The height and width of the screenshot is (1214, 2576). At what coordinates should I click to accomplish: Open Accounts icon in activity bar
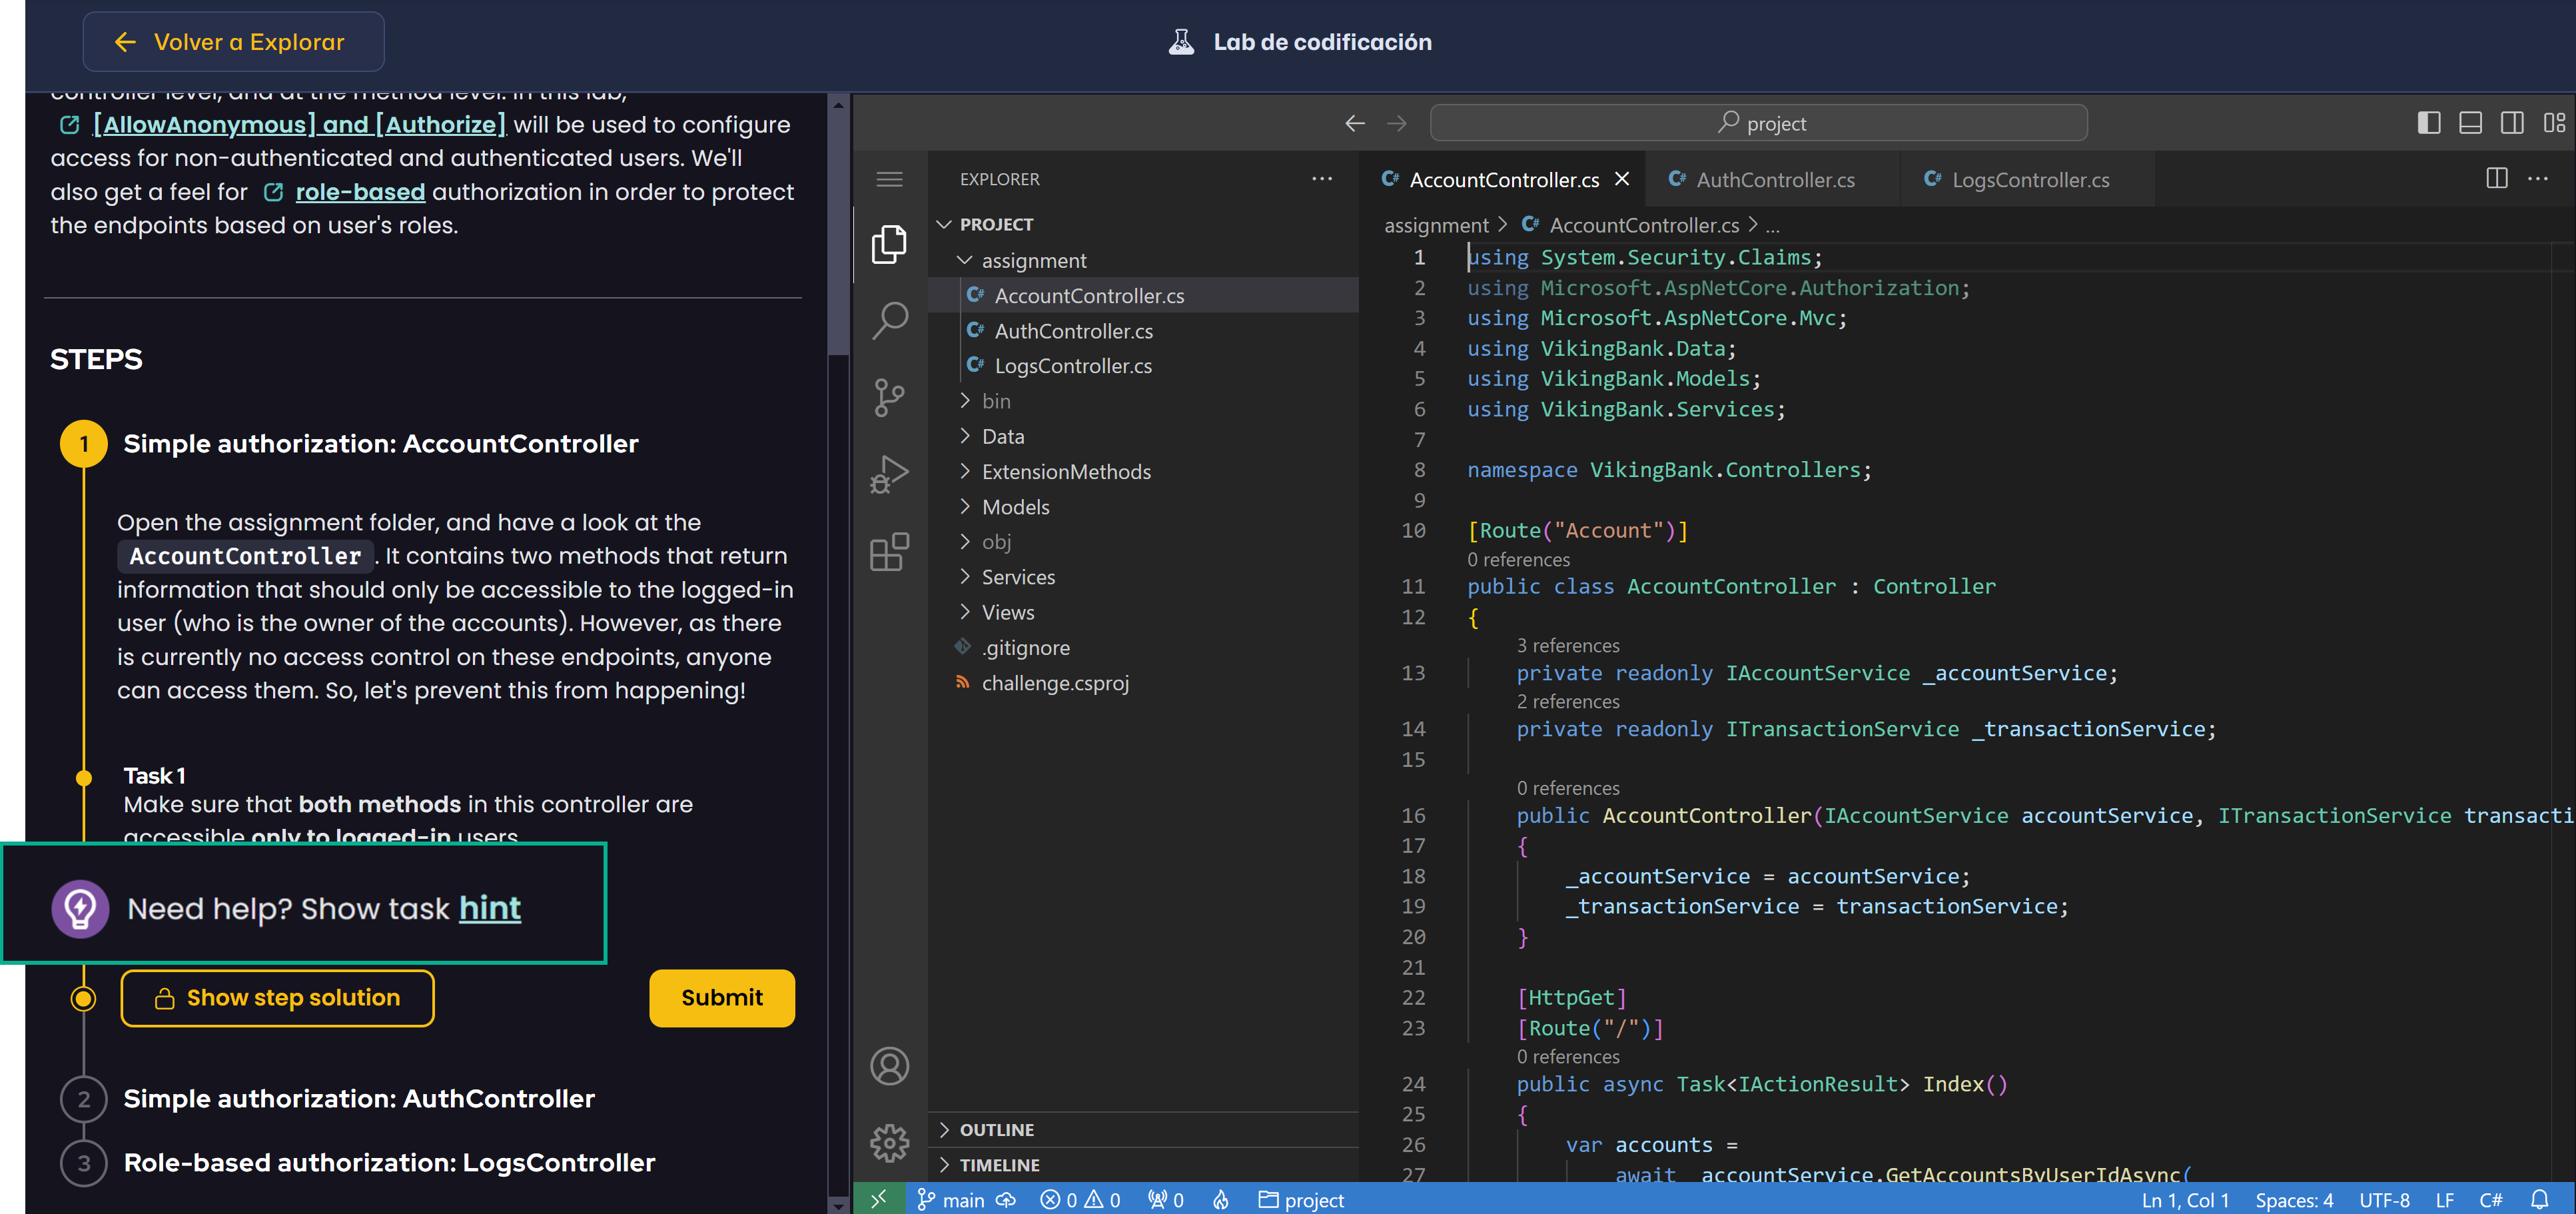tap(888, 1066)
